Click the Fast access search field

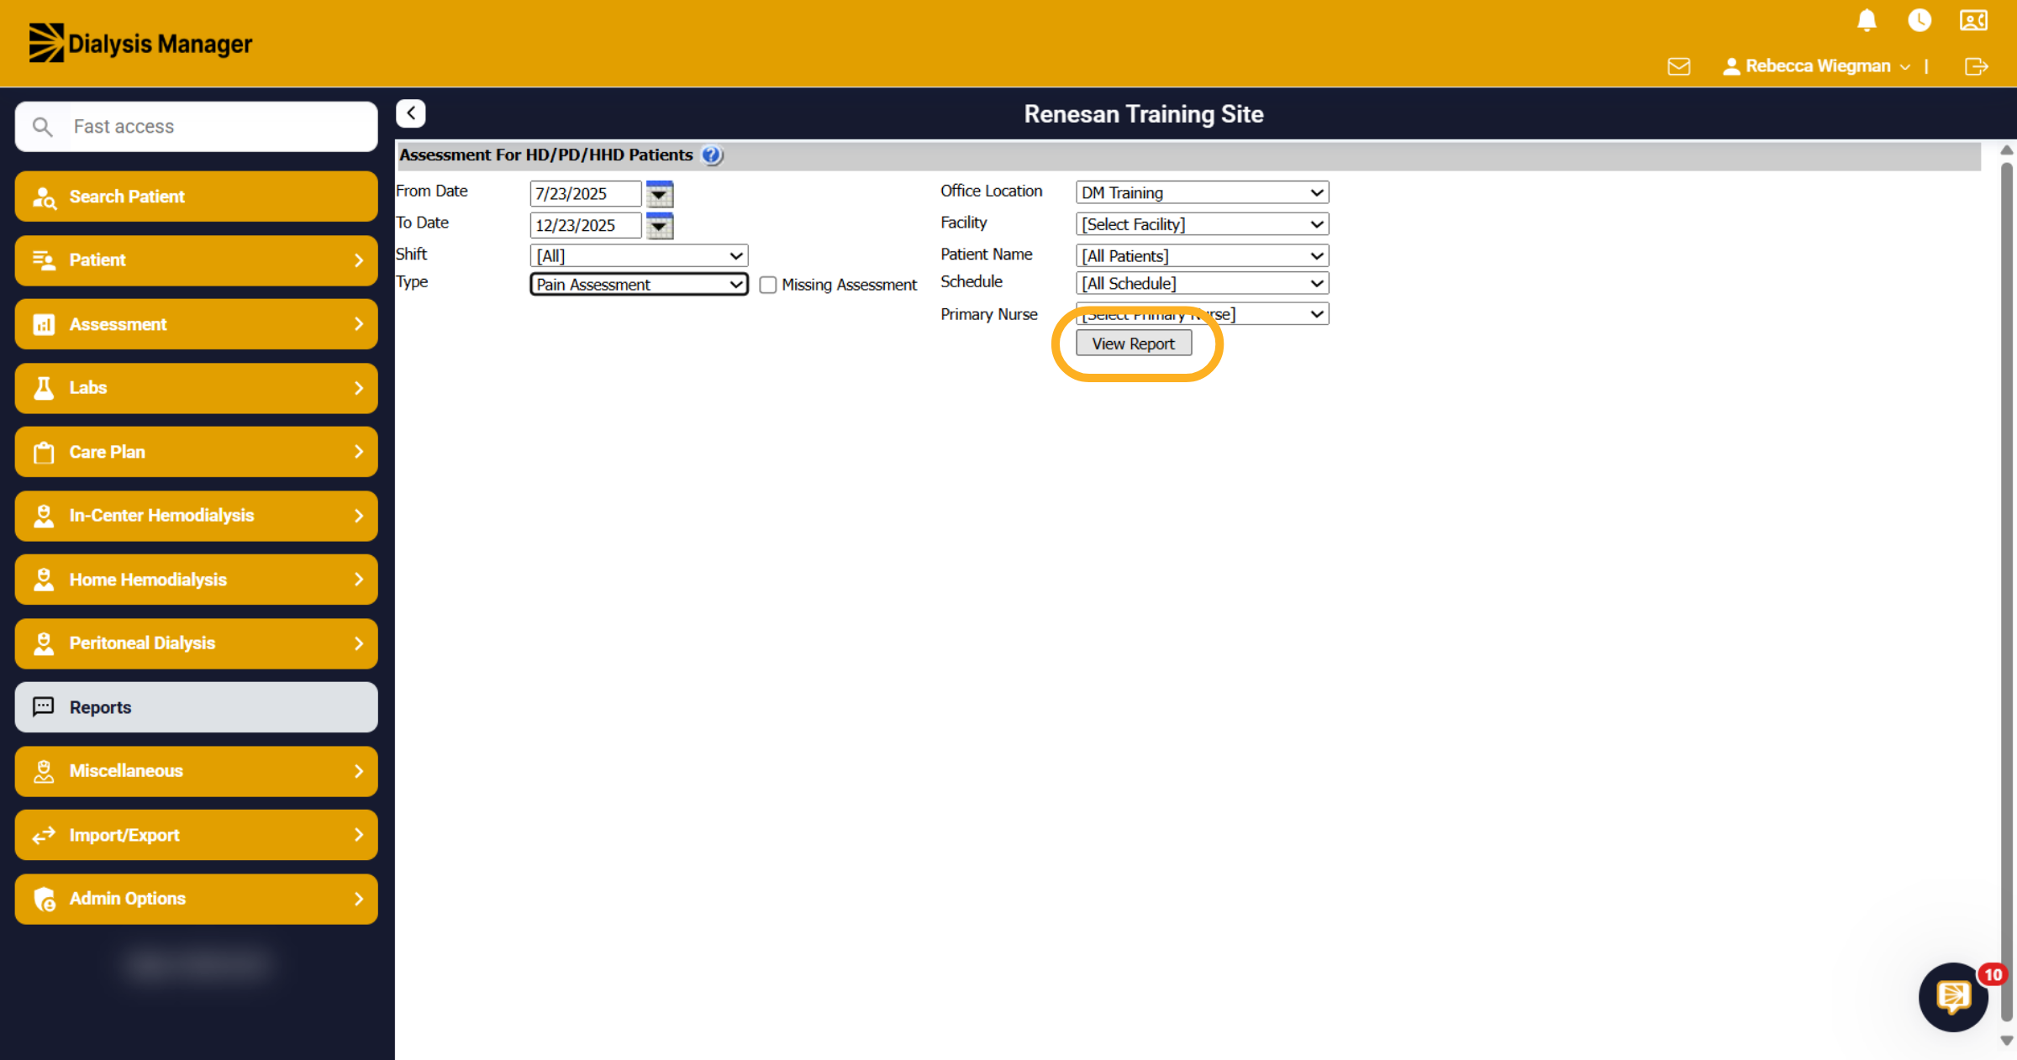pyautogui.click(x=196, y=127)
